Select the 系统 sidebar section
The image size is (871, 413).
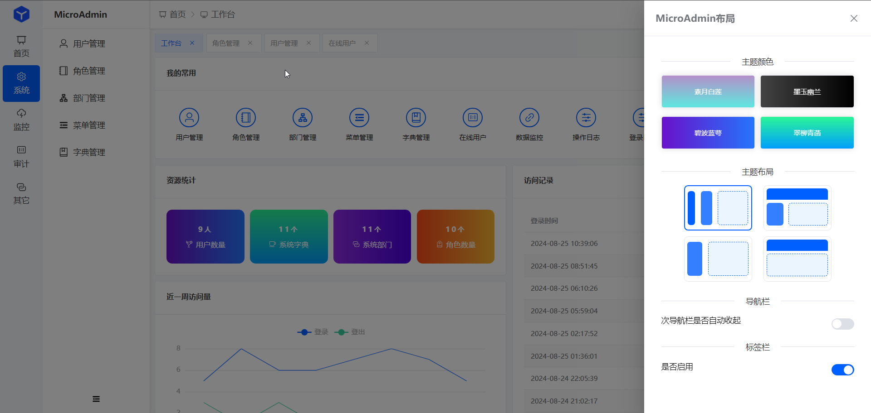(21, 83)
